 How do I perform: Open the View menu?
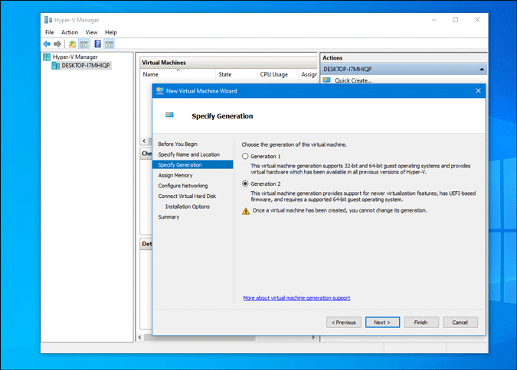[x=91, y=32]
